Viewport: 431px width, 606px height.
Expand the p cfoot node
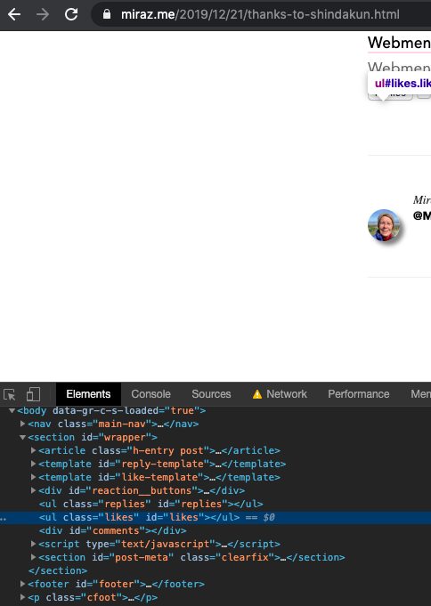pos(23,597)
